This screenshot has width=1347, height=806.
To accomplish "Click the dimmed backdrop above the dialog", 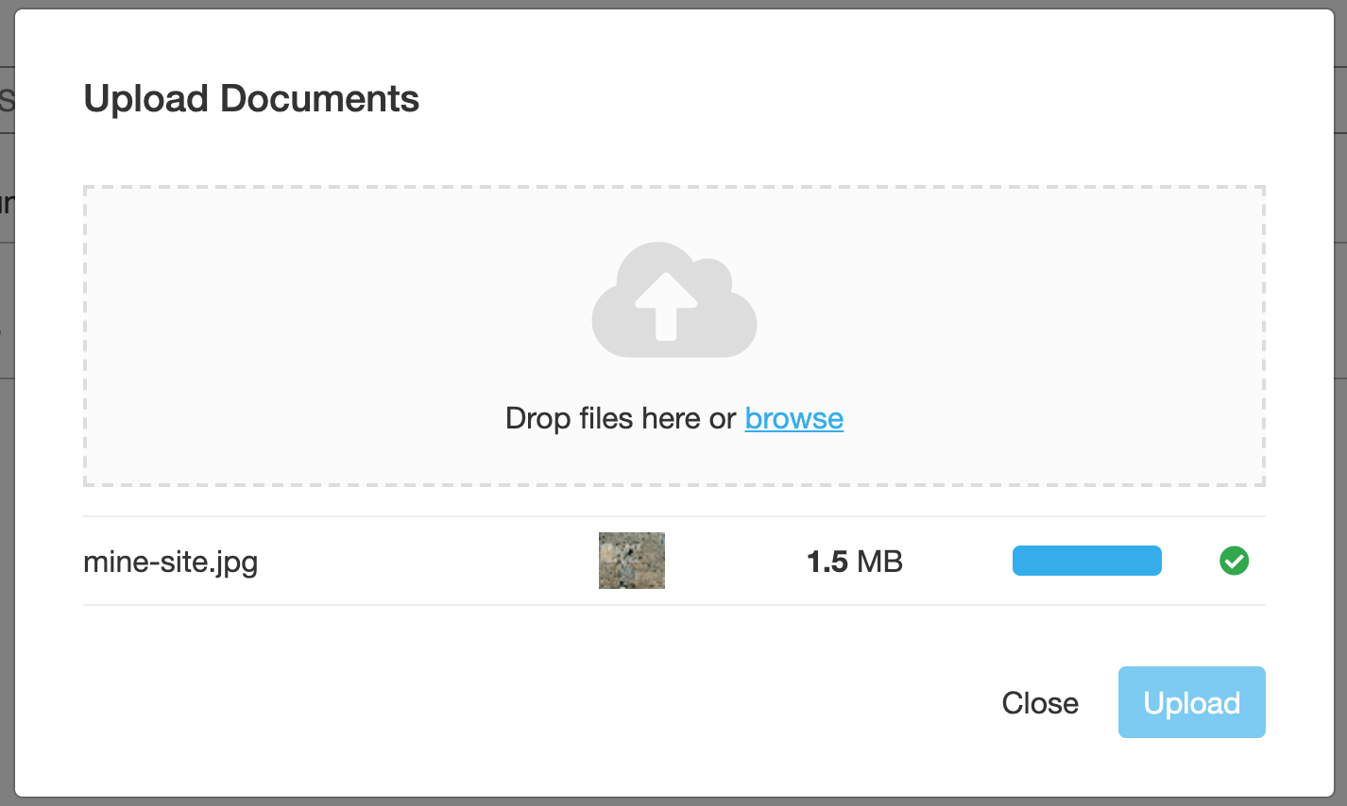I will (x=673, y=4).
